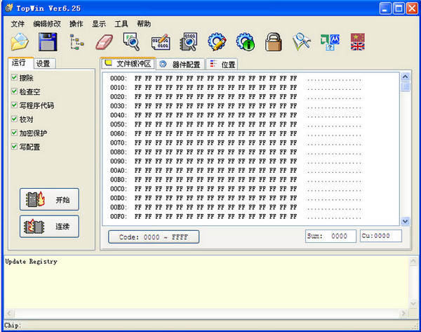Screen dimensions: 421x332
Task: Click the hex view scroll down arrow
Action: [x=405, y=221]
